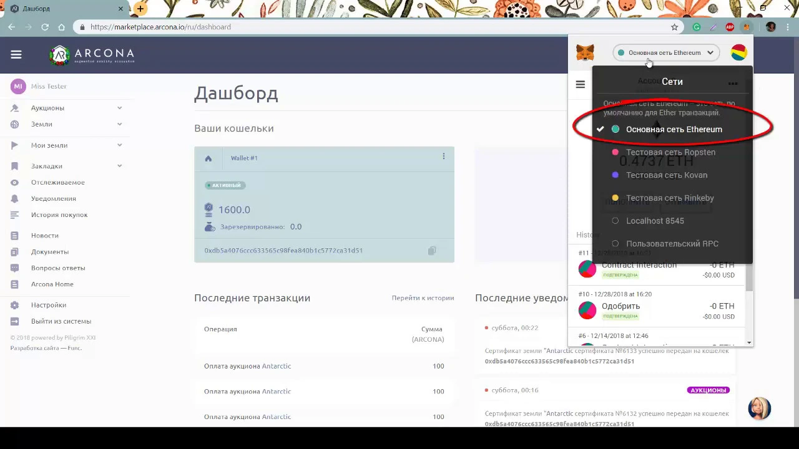The height and width of the screenshot is (449, 799).
Task: Expand the Земли submenu
Action: pyautogui.click(x=119, y=124)
